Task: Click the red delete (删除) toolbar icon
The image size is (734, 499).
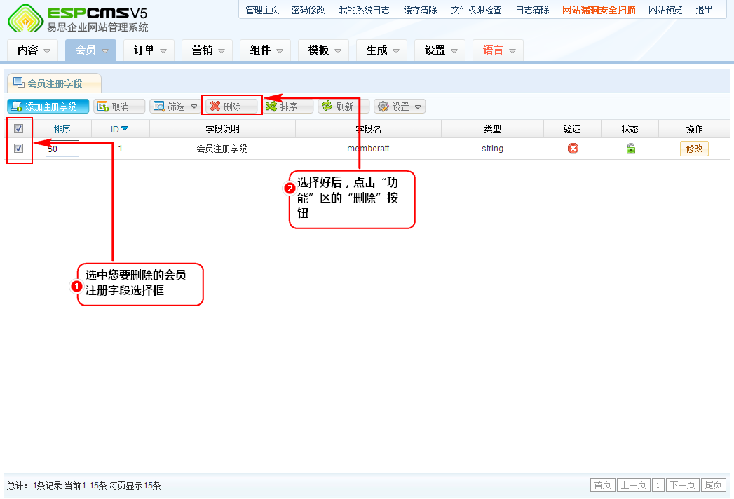Action: click(215, 107)
